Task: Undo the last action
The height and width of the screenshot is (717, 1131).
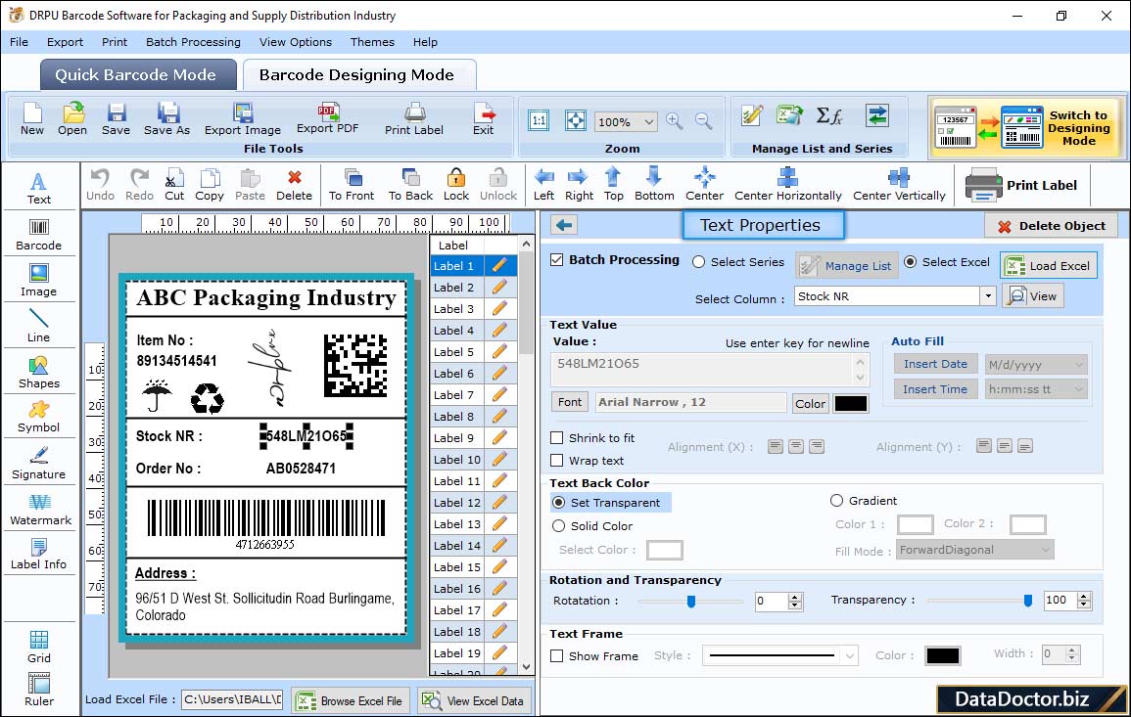Action: tap(100, 185)
